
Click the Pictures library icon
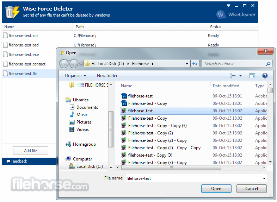coord(72,122)
